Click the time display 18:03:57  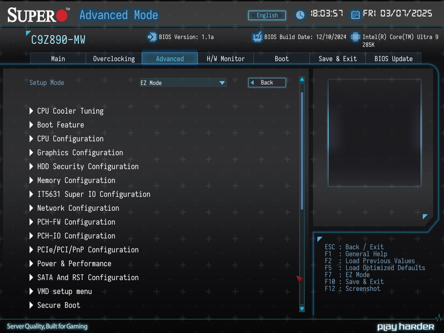[327, 13]
